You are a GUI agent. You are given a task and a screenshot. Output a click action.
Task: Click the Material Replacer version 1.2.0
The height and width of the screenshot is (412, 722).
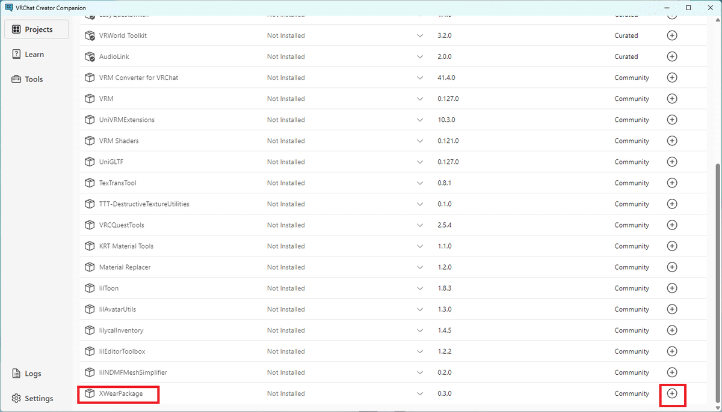pos(445,267)
